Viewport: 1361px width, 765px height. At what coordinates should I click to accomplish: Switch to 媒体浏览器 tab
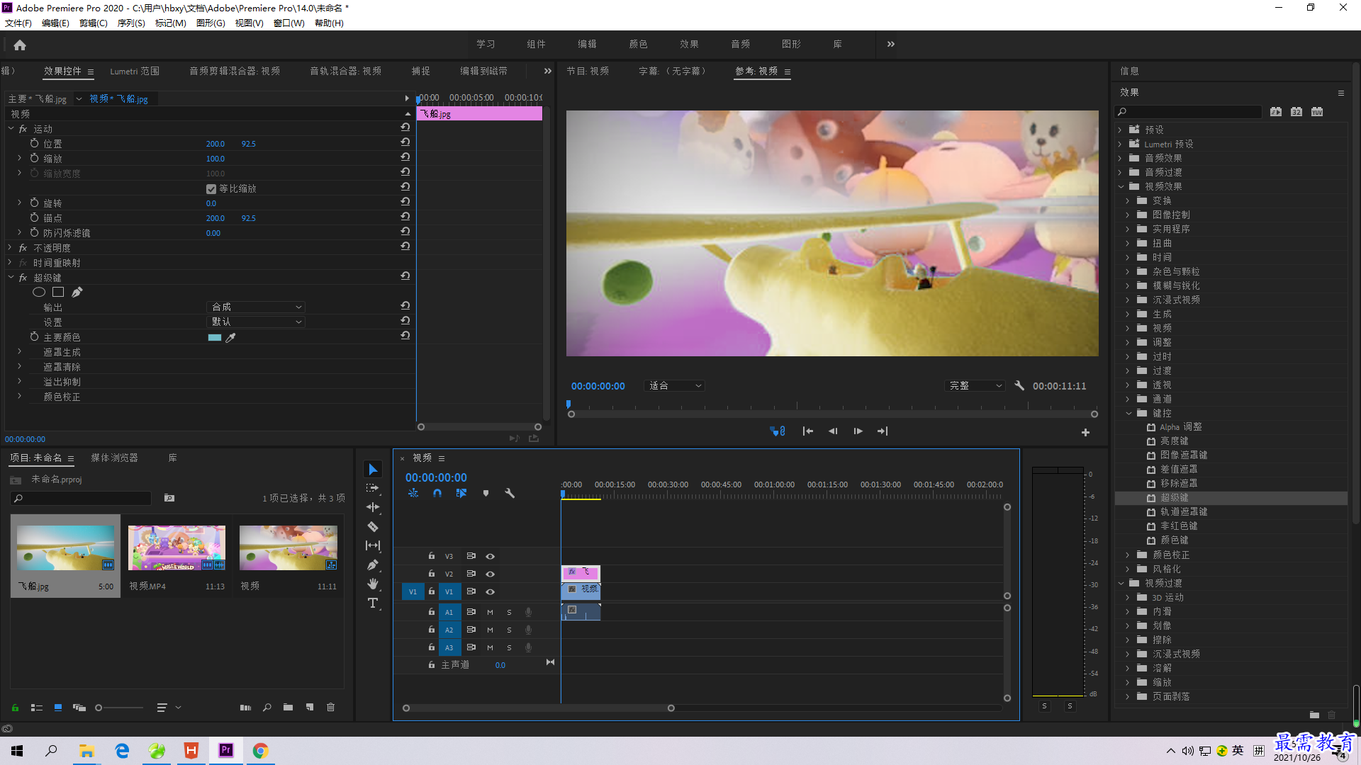coord(114,458)
